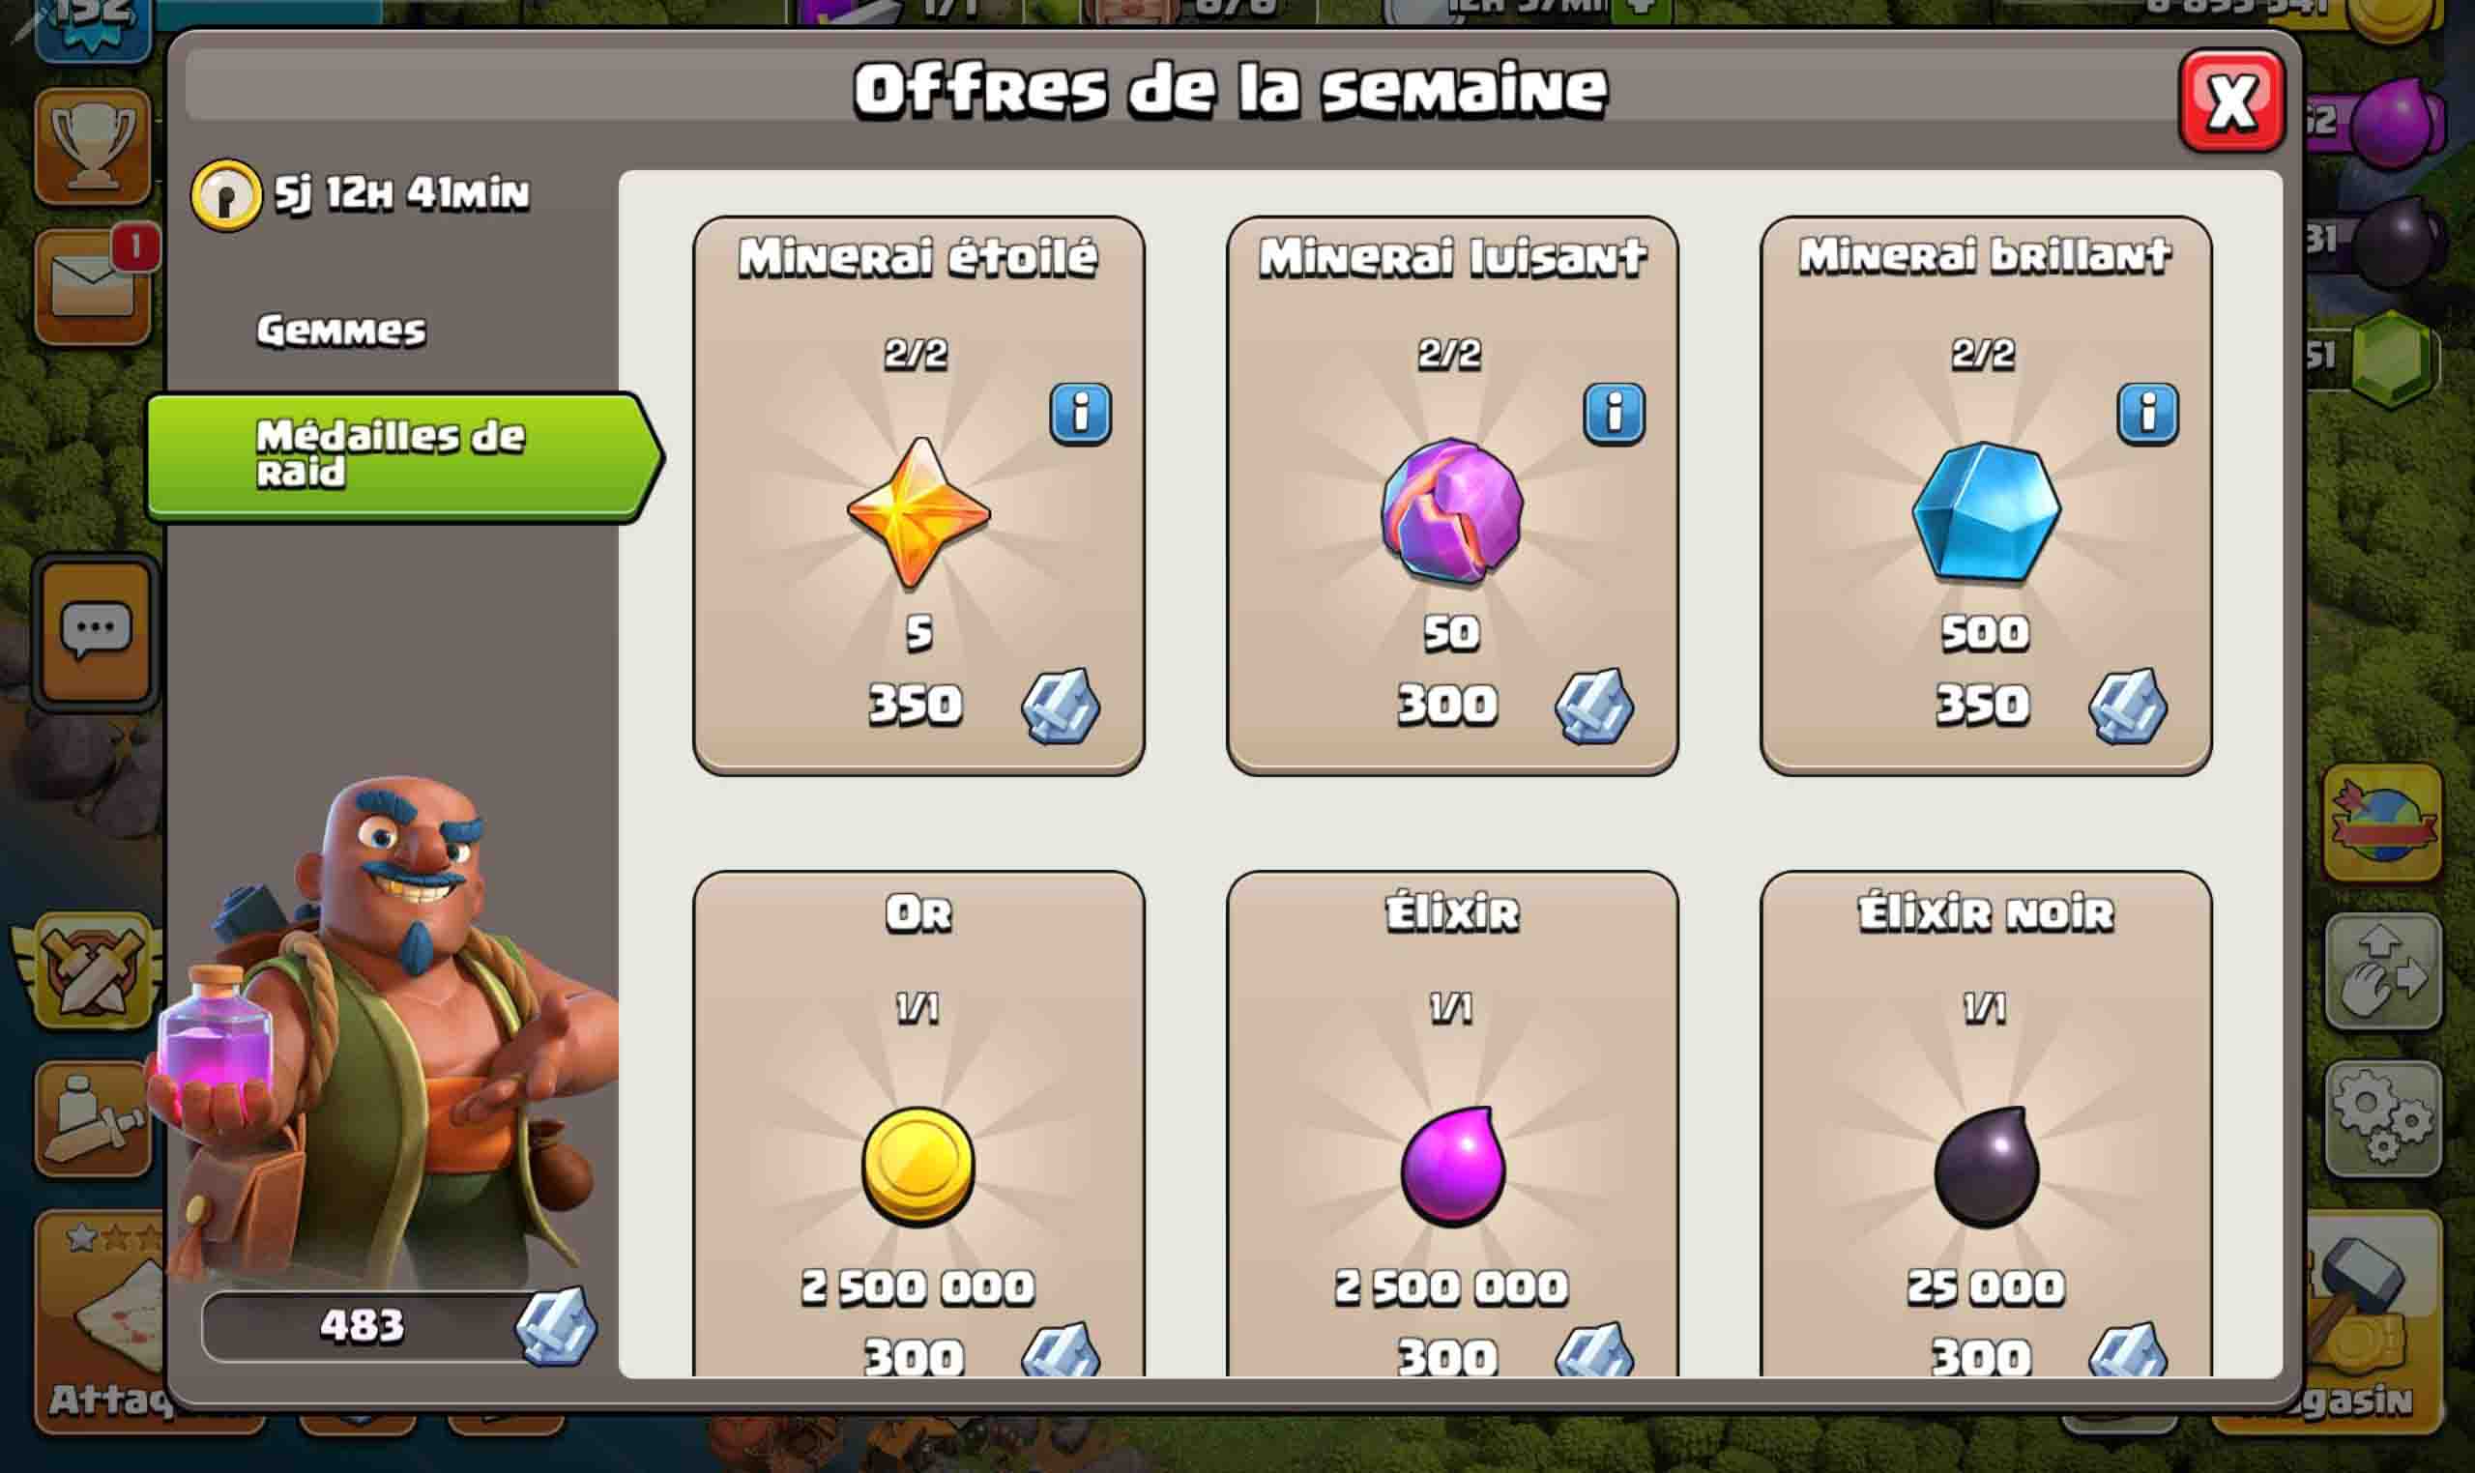Buy Minerai étoilé for 350 medals
2475x1473 pixels.
(x=983, y=705)
